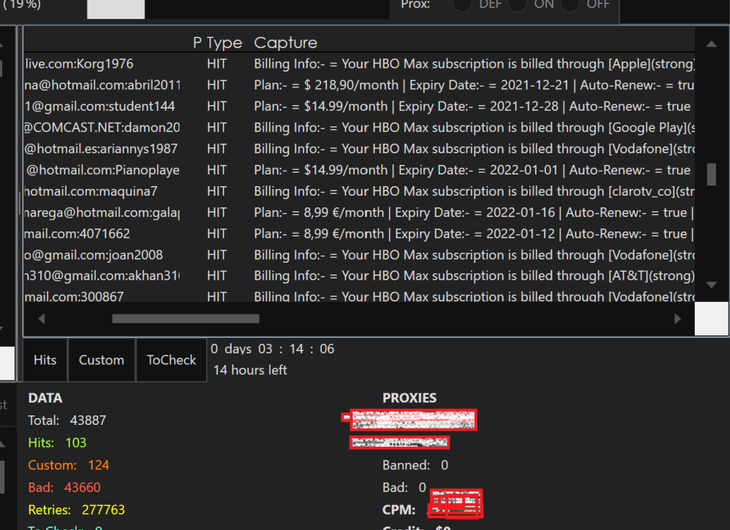The width and height of the screenshot is (730, 530).
Task: Switch to the Hits tab
Action: pyautogui.click(x=45, y=360)
